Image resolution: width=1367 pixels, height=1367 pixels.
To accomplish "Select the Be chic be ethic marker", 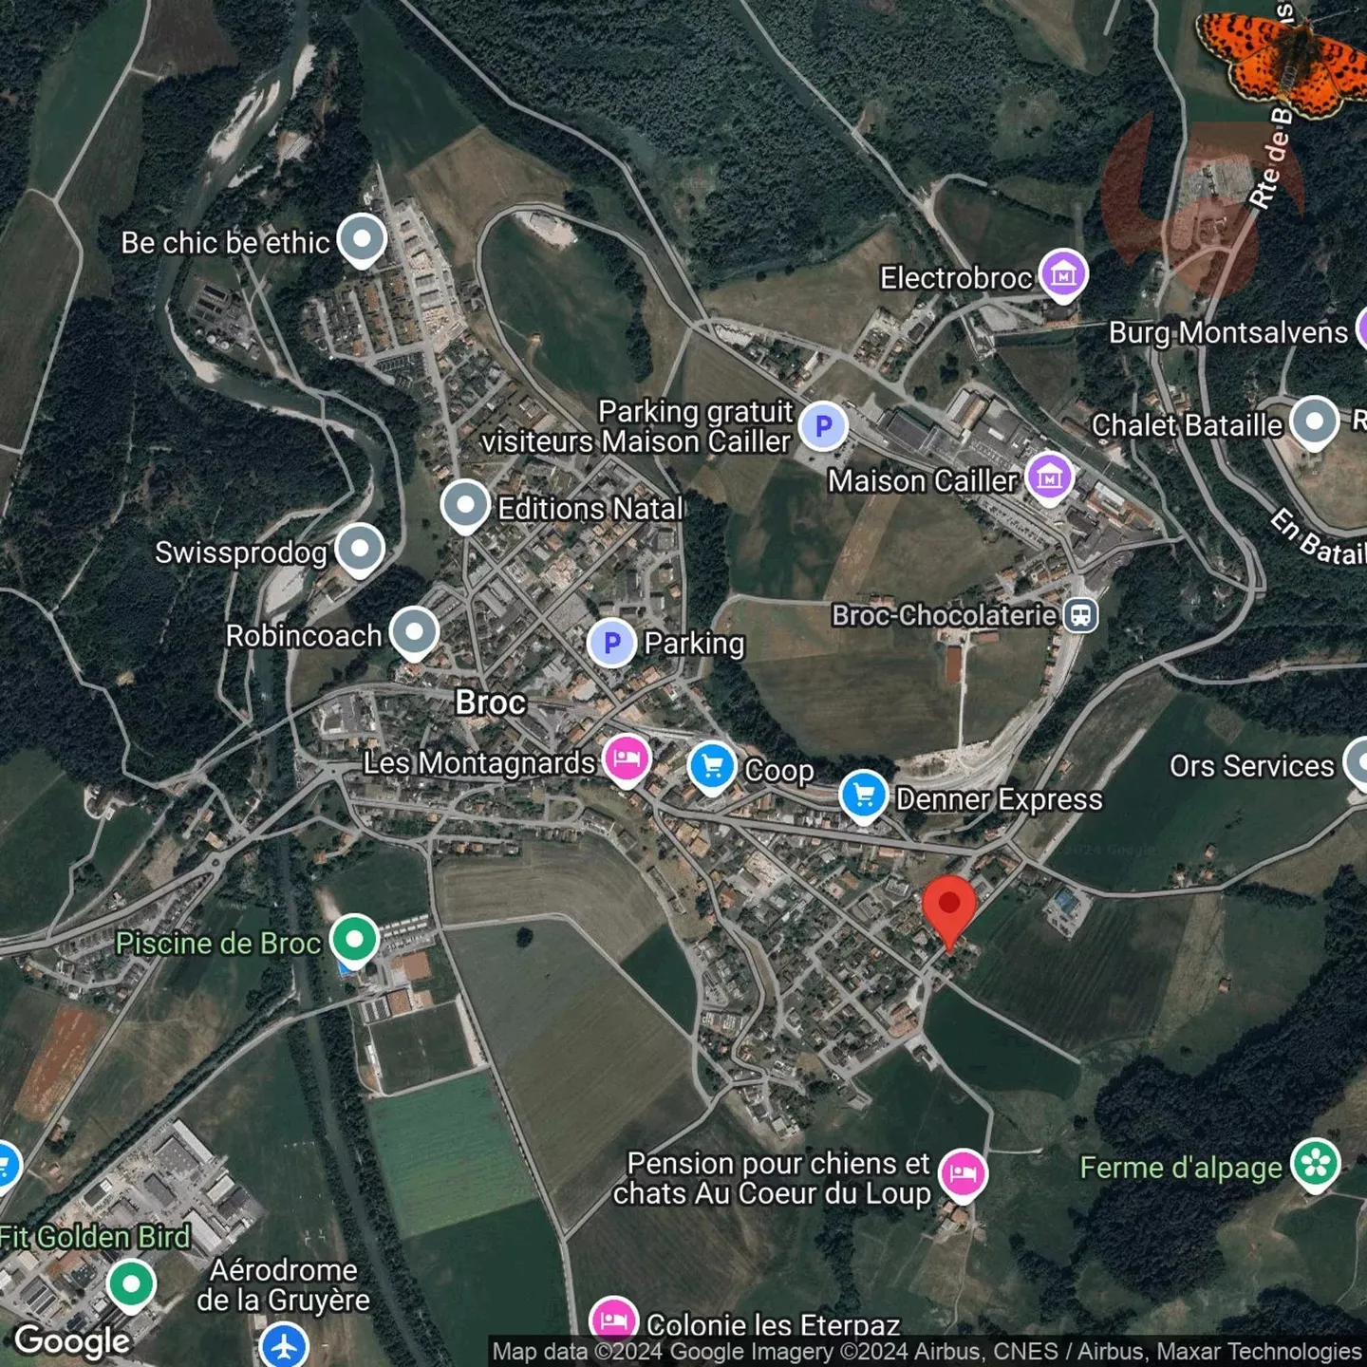I will [362, 240].
